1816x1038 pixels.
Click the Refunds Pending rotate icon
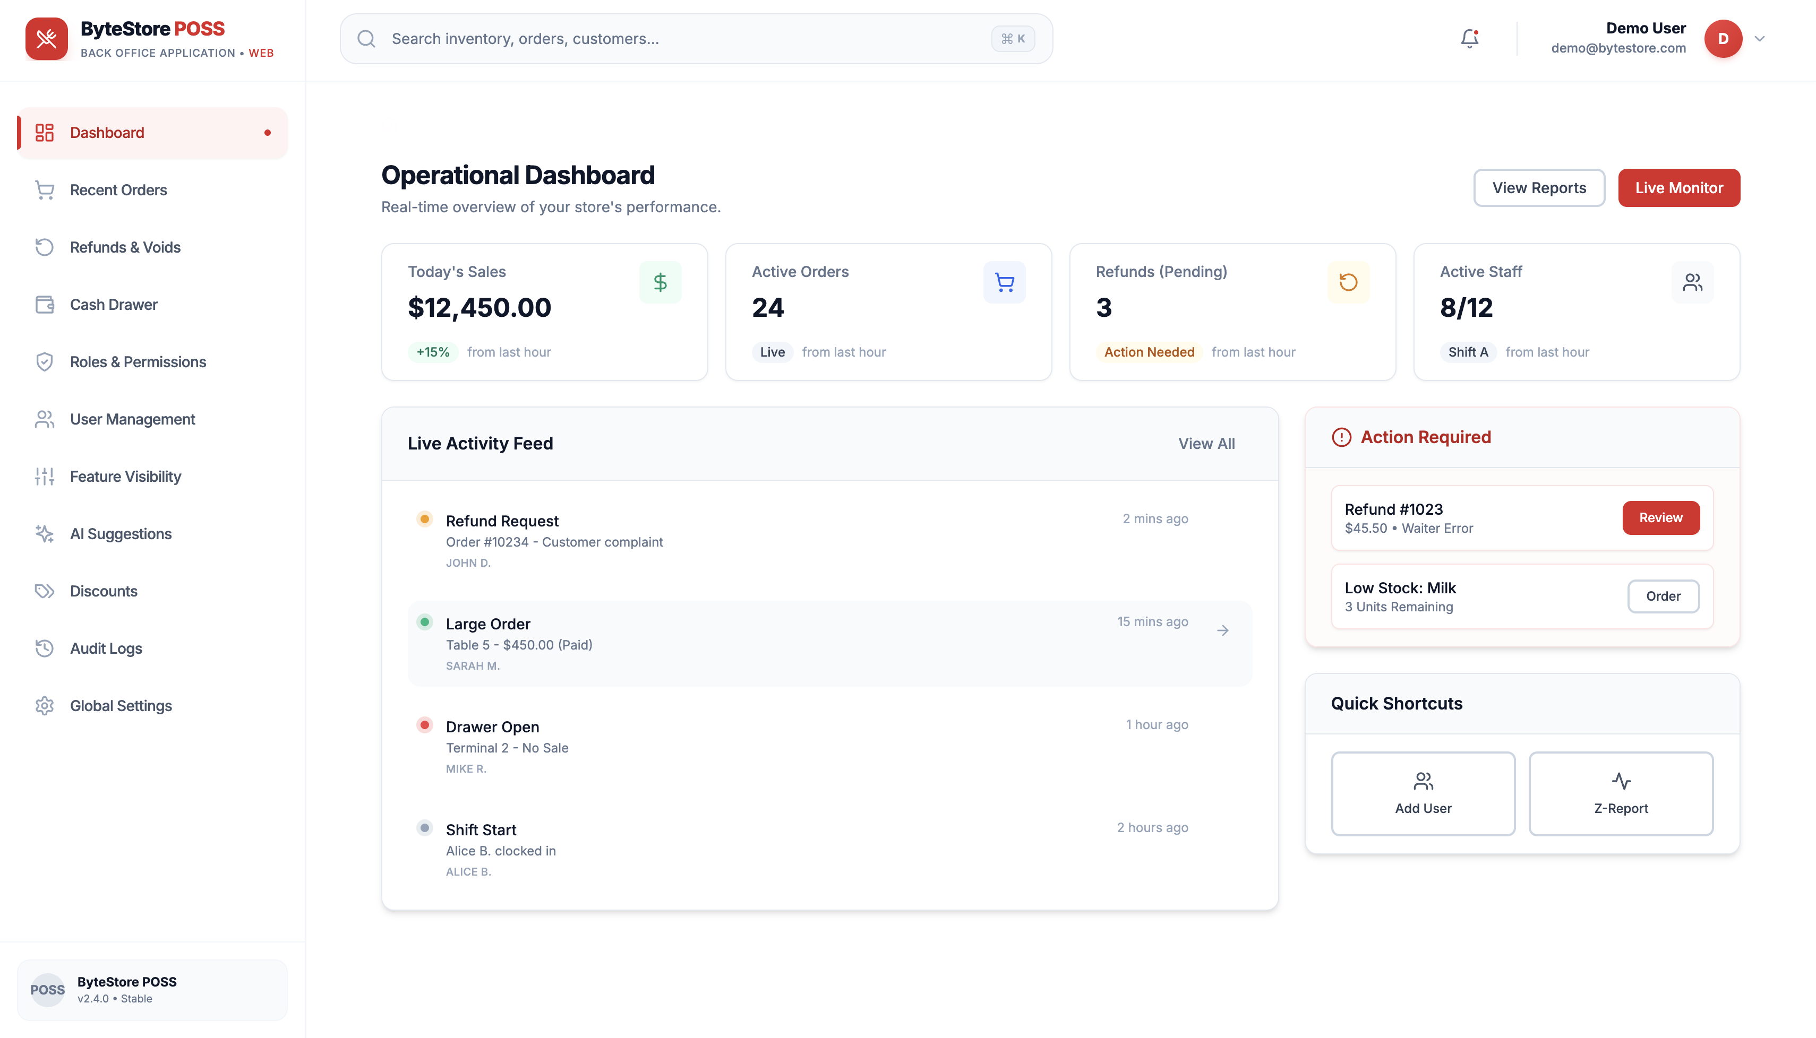coord(1348,282)
